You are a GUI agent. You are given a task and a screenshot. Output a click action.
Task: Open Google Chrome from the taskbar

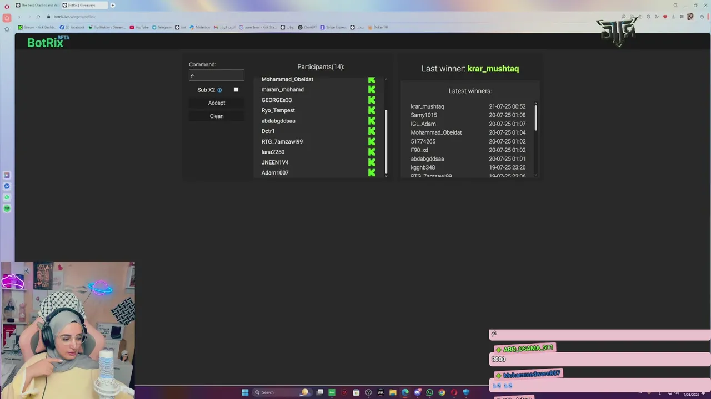click(442, 392)
